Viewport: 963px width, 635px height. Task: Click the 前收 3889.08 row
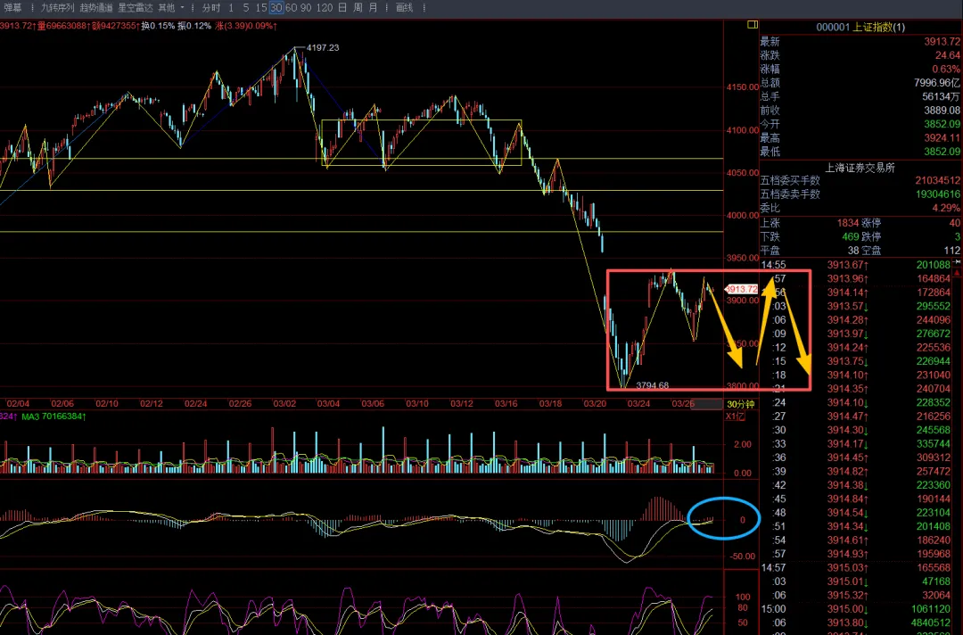click(x=860, y=110)
